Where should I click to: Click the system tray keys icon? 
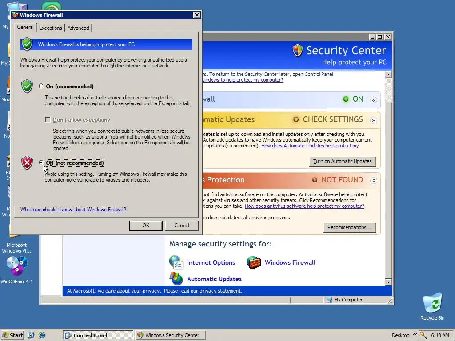pyautogui.click(x=423, y=335)
